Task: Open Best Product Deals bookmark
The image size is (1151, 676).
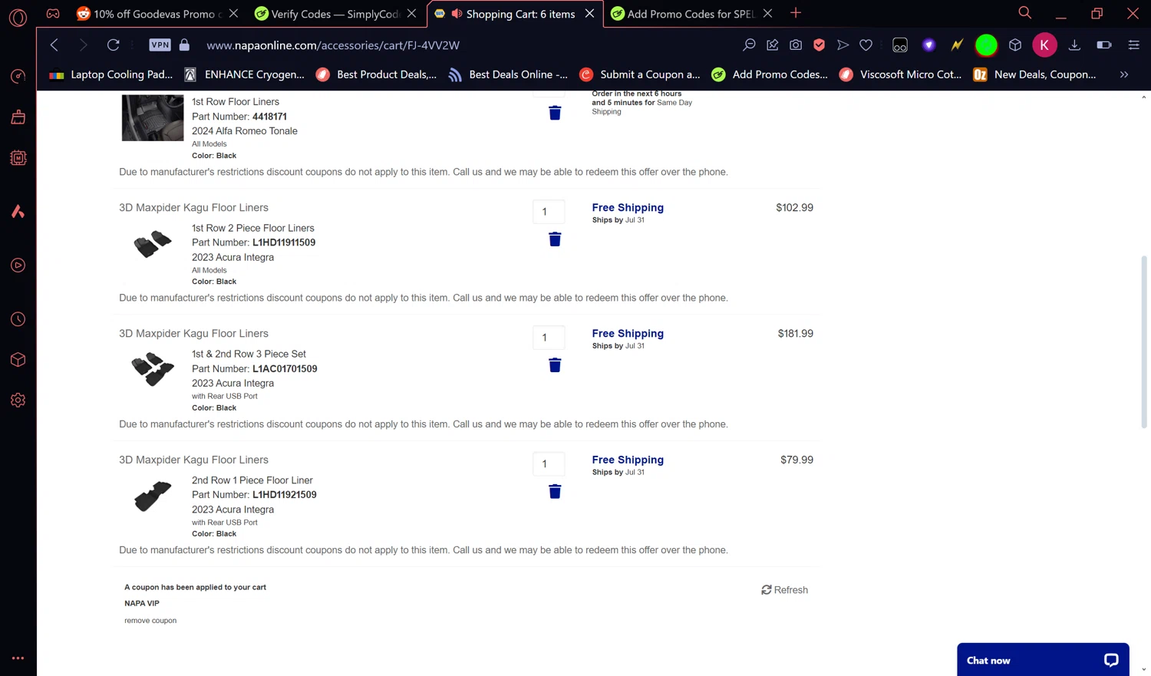Action: click(378, 74)
